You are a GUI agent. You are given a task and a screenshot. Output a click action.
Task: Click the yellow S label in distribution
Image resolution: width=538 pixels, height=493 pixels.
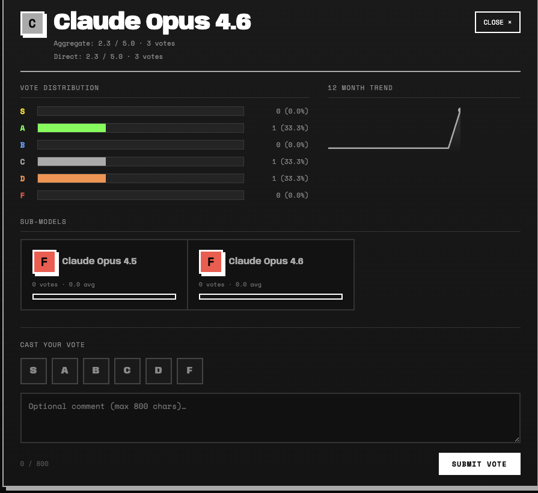point(23,112)
